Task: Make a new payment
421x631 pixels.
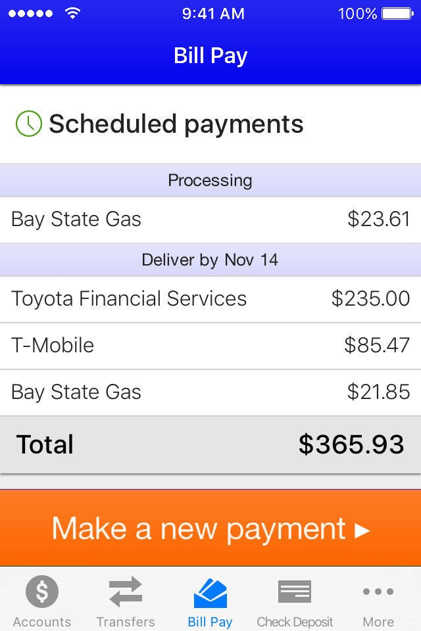Action: click(210, 528)
